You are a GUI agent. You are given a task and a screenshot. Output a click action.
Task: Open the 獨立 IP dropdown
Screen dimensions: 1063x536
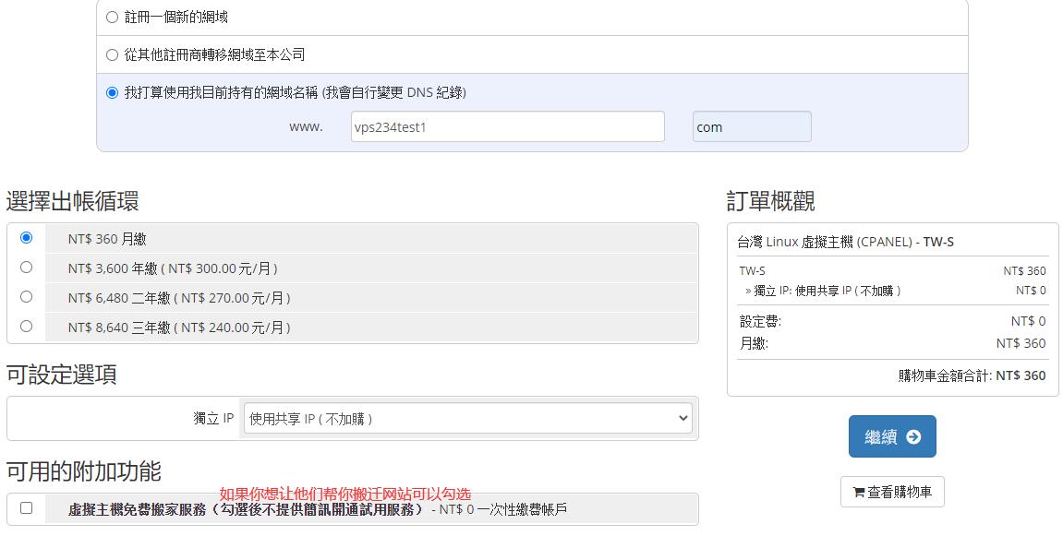pyautogui.click(x=467, y=418)
